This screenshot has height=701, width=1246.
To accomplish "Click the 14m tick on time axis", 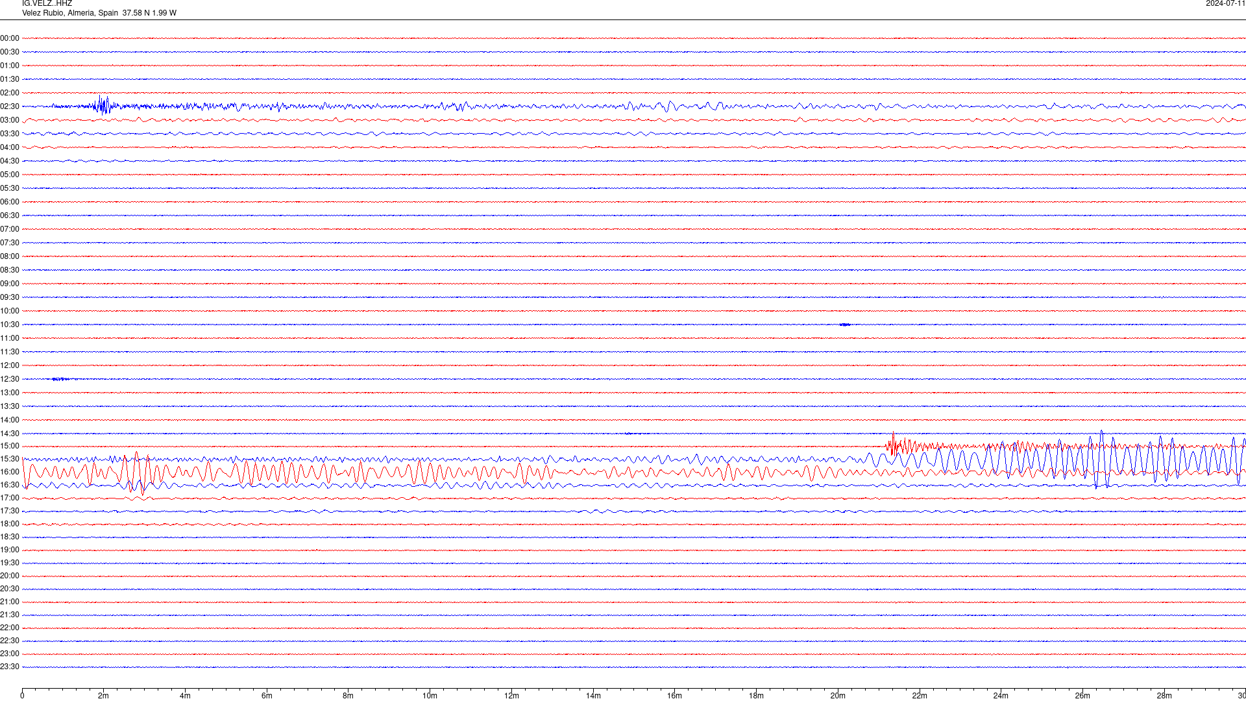I will 593,696.
